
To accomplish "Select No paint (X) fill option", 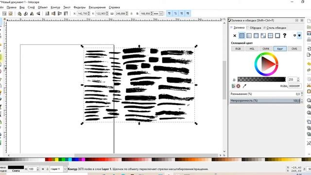I will (235, 35).
